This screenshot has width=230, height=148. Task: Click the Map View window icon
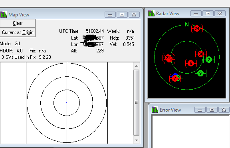(4, 14)
